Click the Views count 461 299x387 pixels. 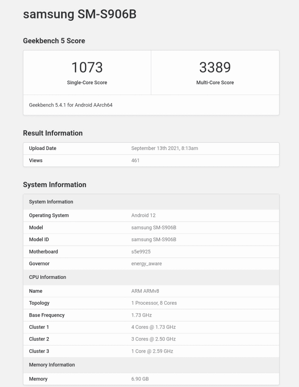(x=135, y=161)
